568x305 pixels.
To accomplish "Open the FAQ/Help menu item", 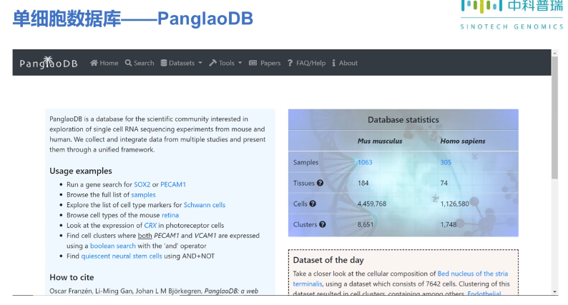I will pos(306,63).
